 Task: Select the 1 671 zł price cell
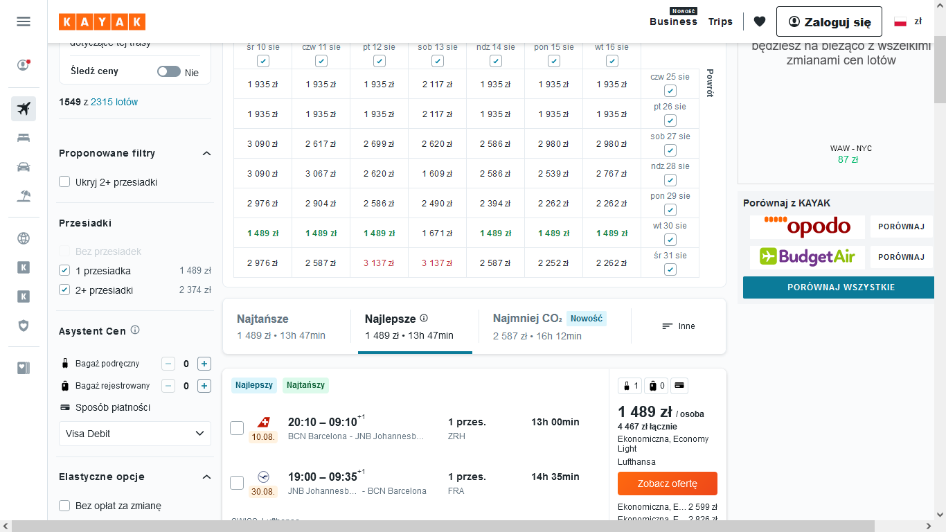tap(438, 233)
